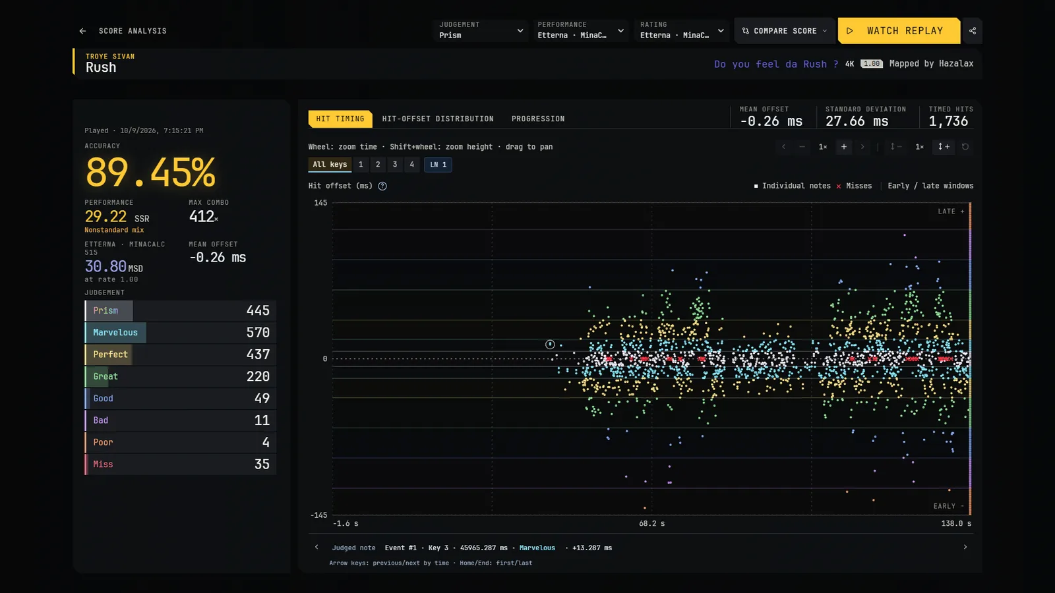1055x593 pixels.
Task: Switch to Hit-Offset Distribution tab
Action: 438,119
